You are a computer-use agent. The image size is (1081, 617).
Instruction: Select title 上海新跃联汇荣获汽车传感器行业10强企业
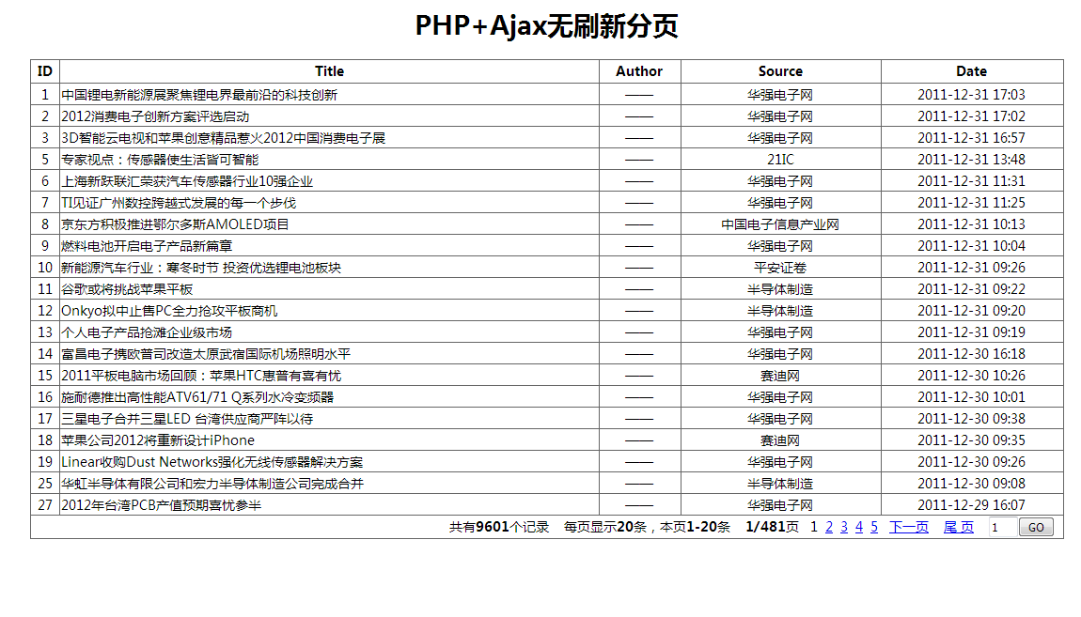pos(187,181)
